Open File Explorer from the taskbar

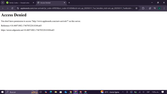coord(56,92)
